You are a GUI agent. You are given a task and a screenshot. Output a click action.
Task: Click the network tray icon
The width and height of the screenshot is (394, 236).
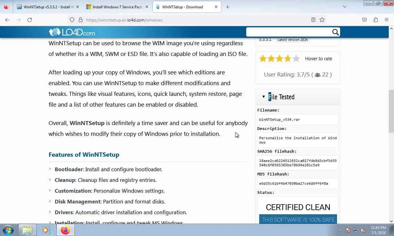(x=356, y=230)
